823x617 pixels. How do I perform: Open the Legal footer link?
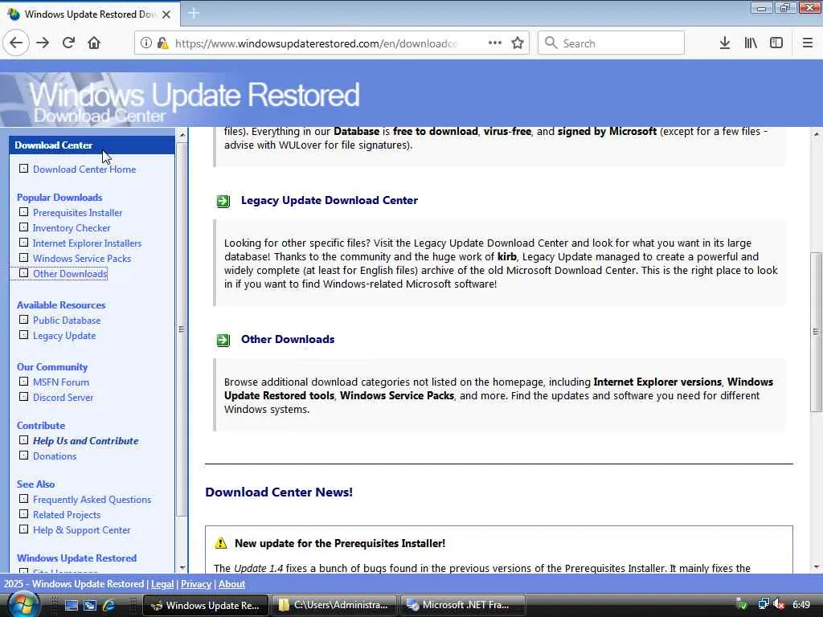click(x=162, y=584)
